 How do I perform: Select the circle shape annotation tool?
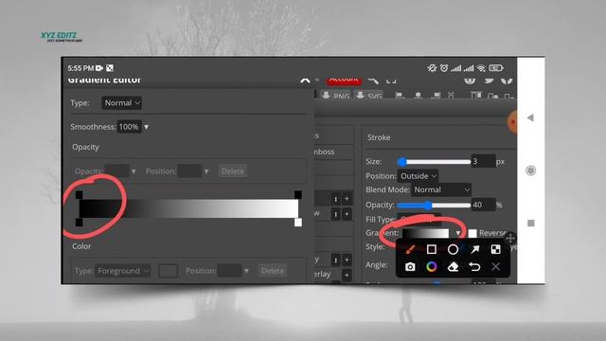coord(453,249)
